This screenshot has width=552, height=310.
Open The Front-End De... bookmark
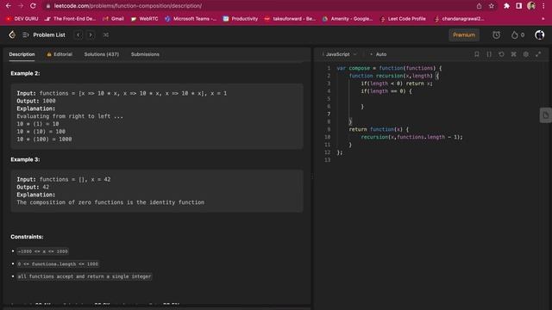click(70, 19)
